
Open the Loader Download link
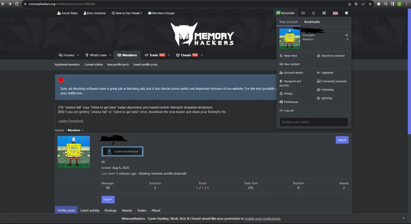pyautogui.click(x=70, y=121)
